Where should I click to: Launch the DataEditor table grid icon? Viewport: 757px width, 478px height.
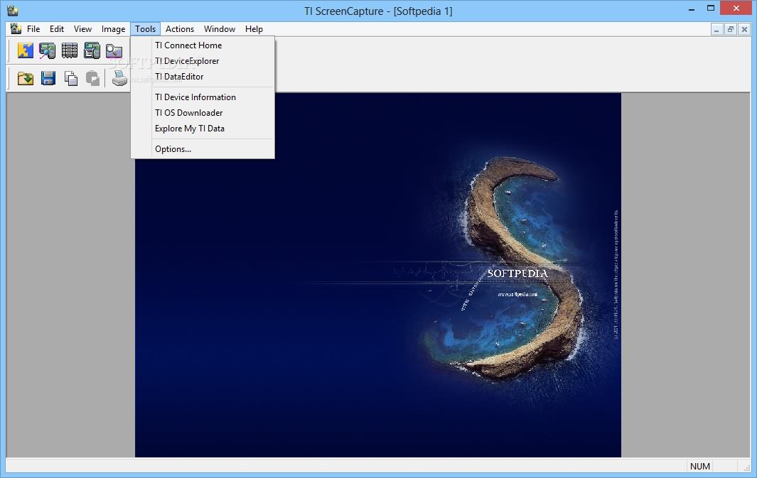click(x=70, y=50)
